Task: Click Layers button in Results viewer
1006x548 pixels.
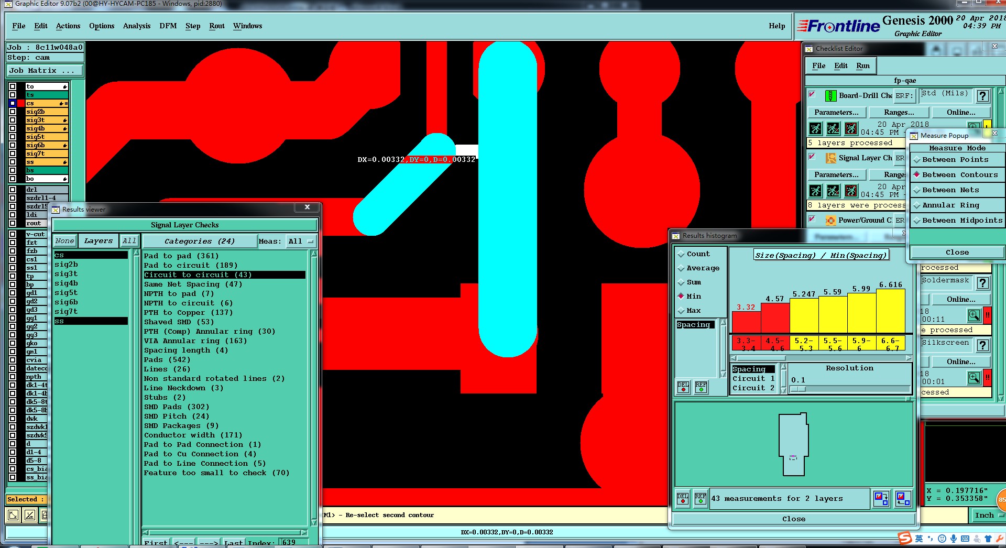Action: [x=98, y=241]
